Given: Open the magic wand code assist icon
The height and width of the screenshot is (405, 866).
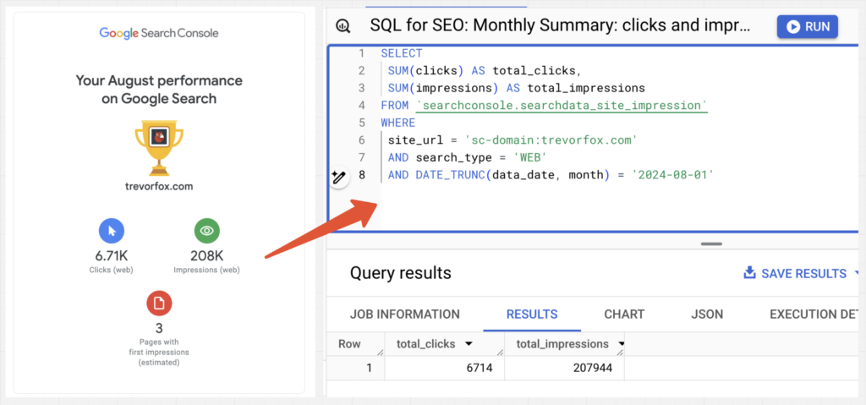Looking at the screenshot, I should [338, 178].
